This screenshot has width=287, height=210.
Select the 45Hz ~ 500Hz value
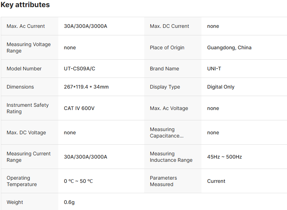(x=224, y=157)
